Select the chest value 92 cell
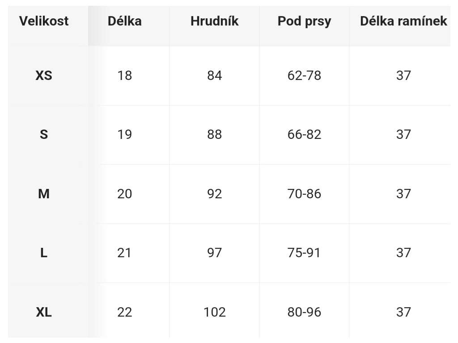 point(214,194)
